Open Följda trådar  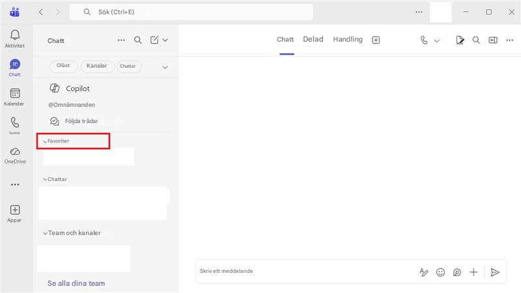74,121
